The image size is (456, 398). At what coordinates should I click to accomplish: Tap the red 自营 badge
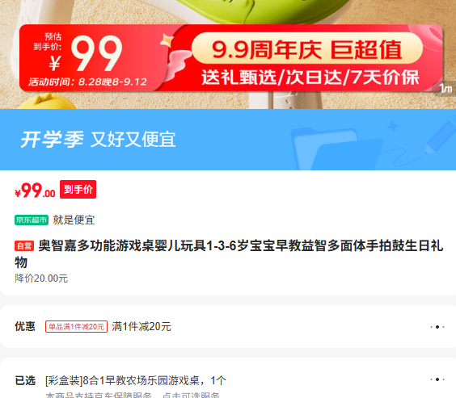coord(24,246)
